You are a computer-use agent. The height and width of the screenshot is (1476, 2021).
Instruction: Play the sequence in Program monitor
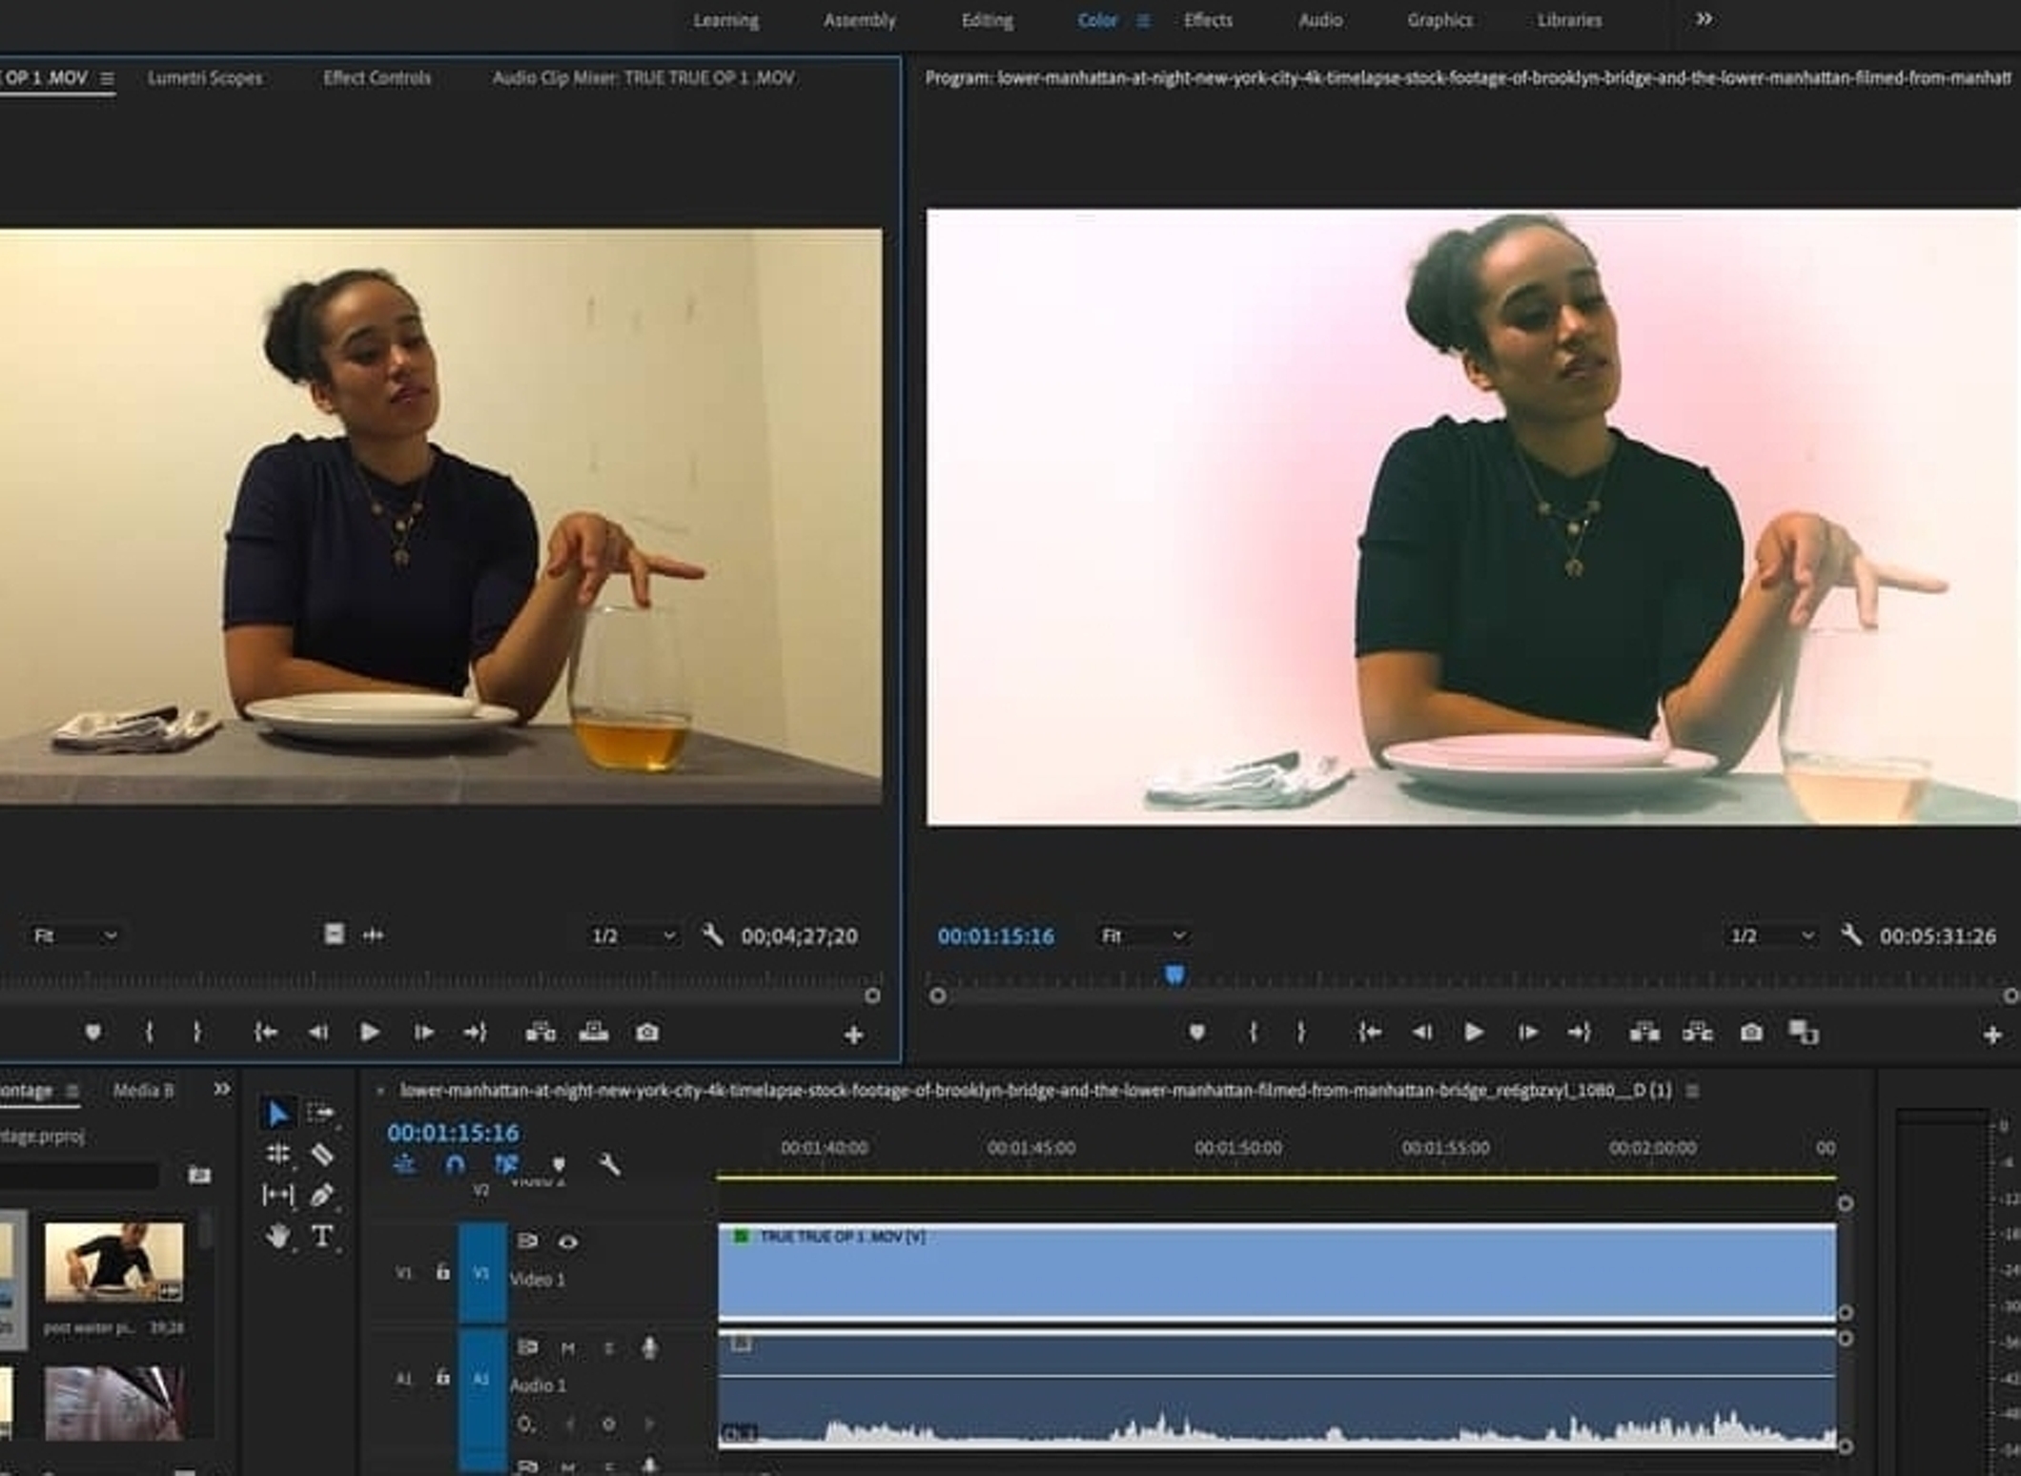coord(1474,1033)
